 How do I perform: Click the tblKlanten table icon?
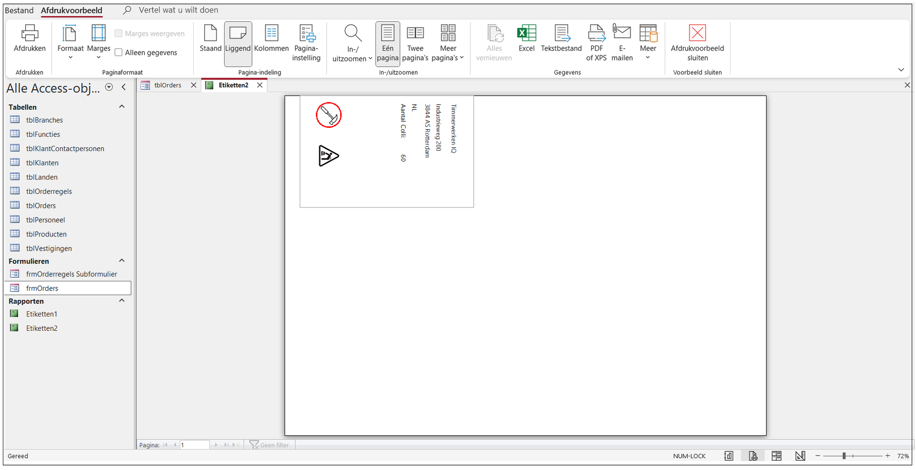(x=15, y=163)
